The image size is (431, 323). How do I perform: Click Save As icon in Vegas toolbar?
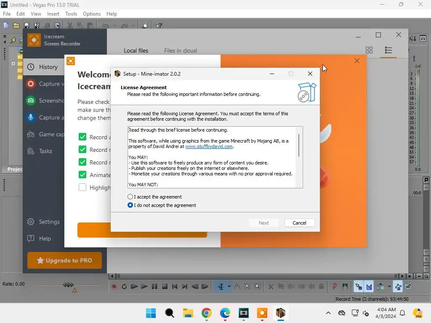36,26
